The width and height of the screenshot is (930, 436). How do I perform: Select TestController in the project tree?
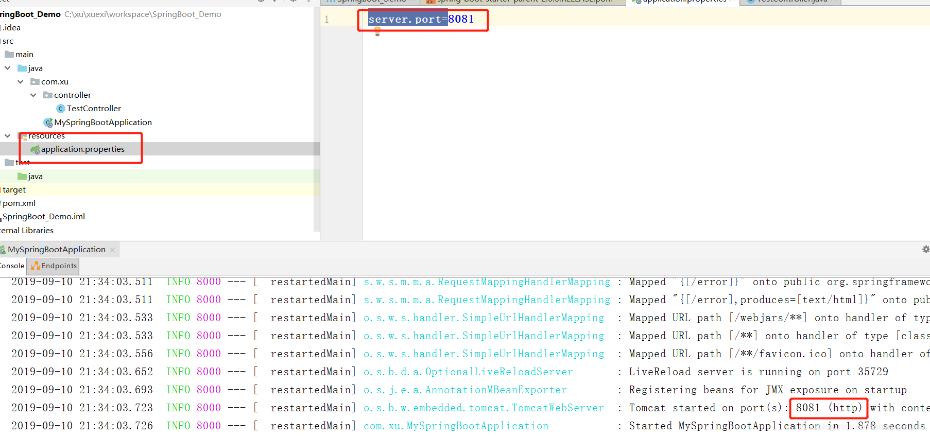tap(94, 109)
